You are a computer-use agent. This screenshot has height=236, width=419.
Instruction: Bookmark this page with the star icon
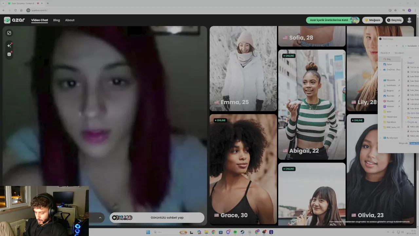(x=395, y=10)
